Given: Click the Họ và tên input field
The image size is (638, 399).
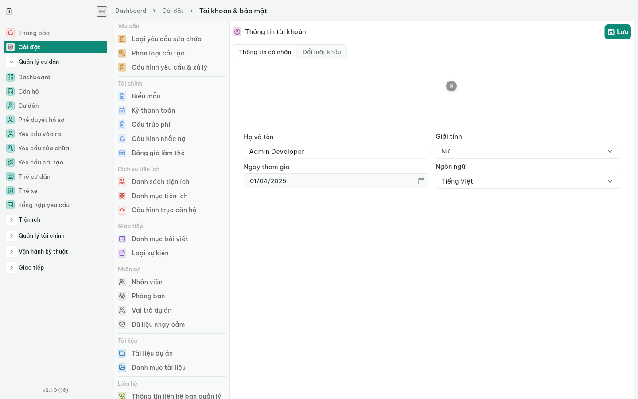Looking at the screenshot, I should pyautogui.click(x=336, y=151).
